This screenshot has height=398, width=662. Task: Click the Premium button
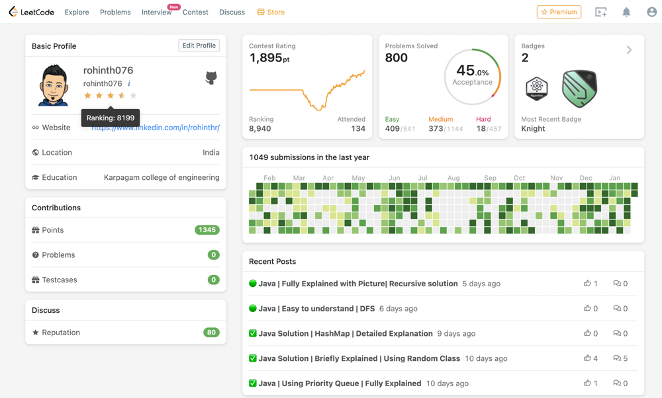(x=559, y=12)
